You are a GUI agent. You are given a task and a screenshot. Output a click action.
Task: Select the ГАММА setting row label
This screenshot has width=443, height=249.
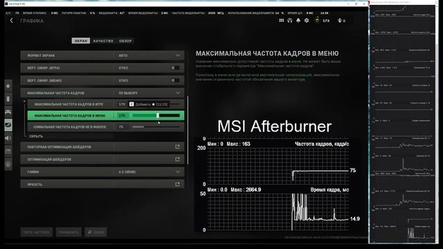(33, 172)
